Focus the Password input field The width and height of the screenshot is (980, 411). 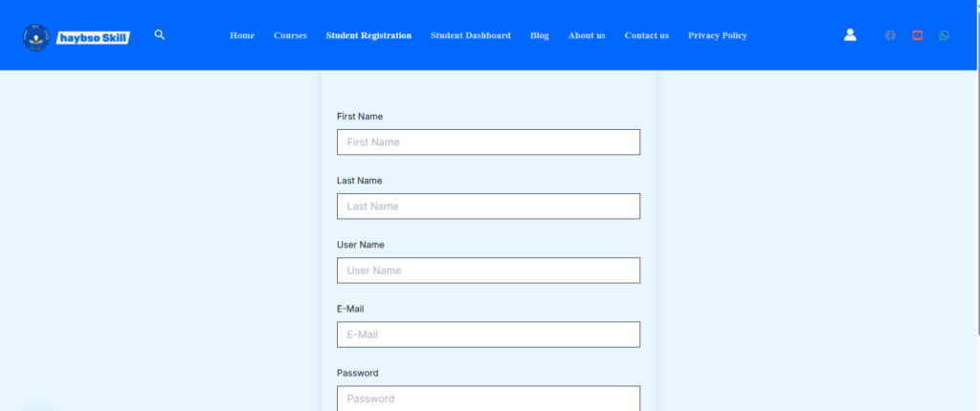[x=488, y=398]
